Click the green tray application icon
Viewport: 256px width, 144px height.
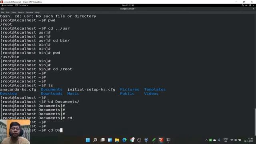click(x=210, y=140)
